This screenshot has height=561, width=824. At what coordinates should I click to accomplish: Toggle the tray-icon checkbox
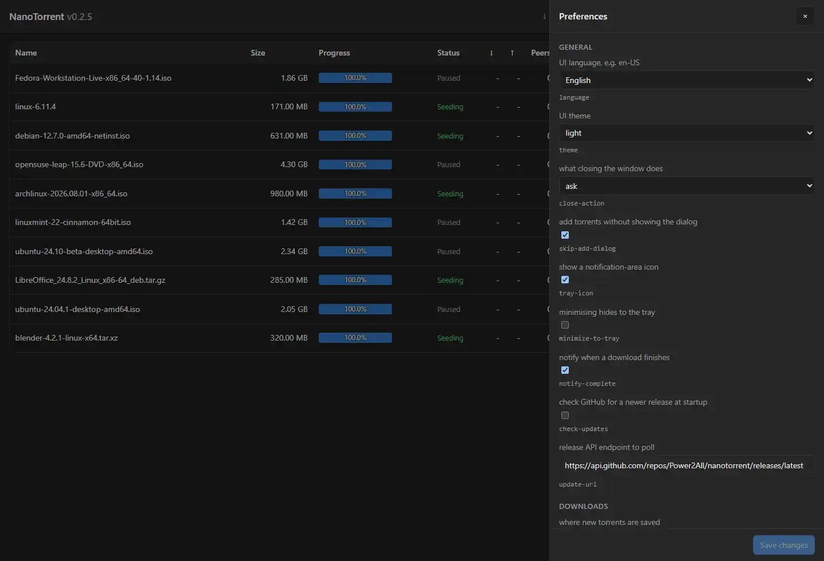pyautogui.click(x=565, y=280)
